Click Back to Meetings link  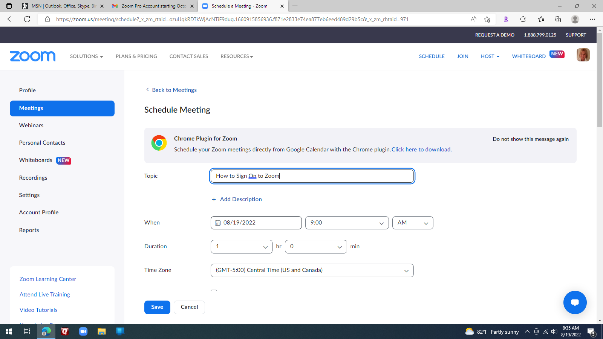pyautogui.click(x=171, y=90)
